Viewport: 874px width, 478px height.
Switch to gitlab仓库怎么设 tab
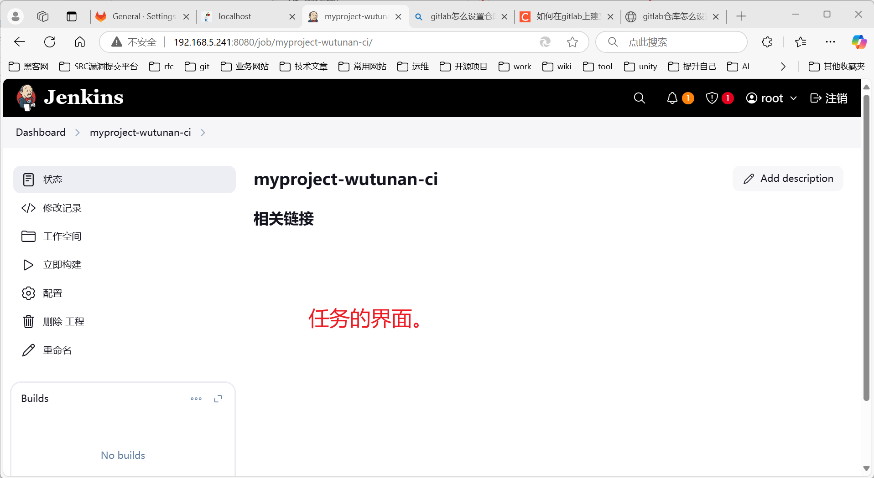click(x=673, y=16)
